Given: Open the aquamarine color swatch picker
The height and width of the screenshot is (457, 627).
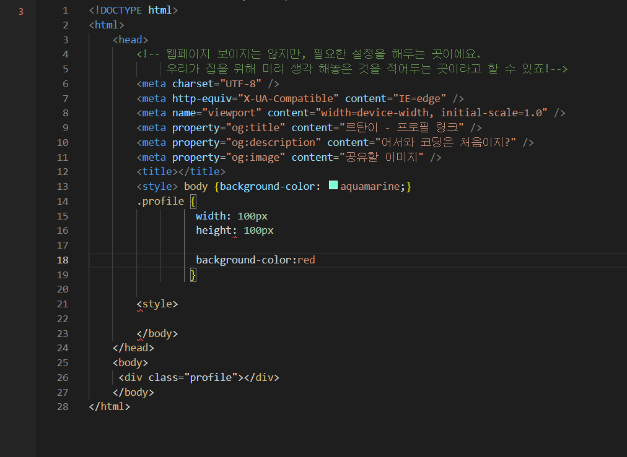Looking at the screenshot, I should (x=333, y=185).
